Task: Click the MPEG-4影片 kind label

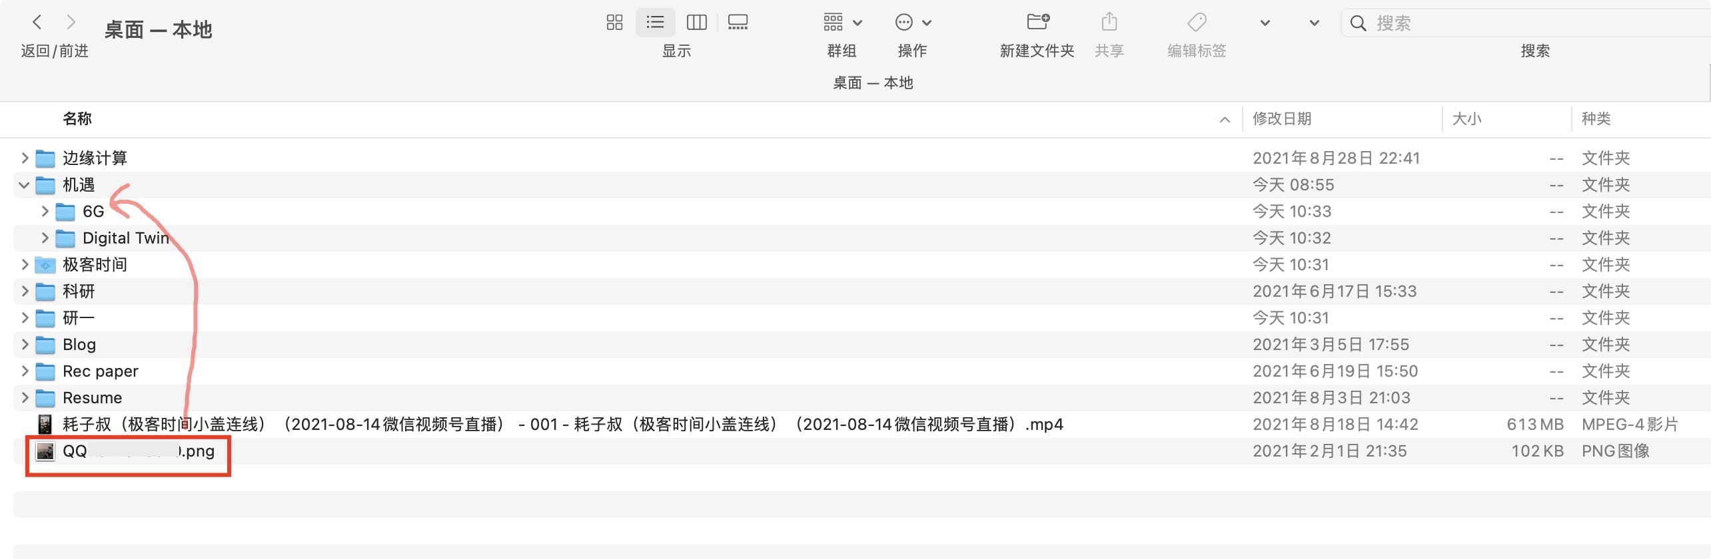Action: point(1630,424)
